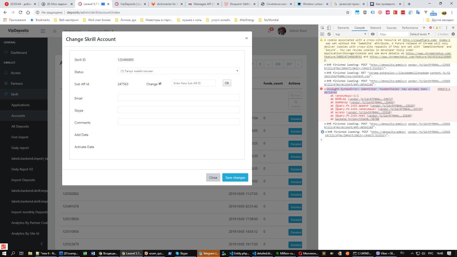The image size is (457, 257).
Task: Click into the Email input field
Action: click(x=179, y=97)
